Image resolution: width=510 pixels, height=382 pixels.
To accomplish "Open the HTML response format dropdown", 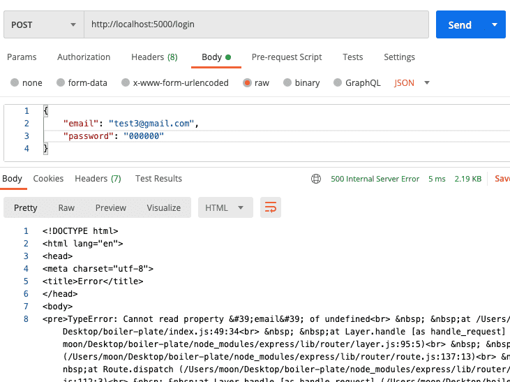I will pos(225,207).
